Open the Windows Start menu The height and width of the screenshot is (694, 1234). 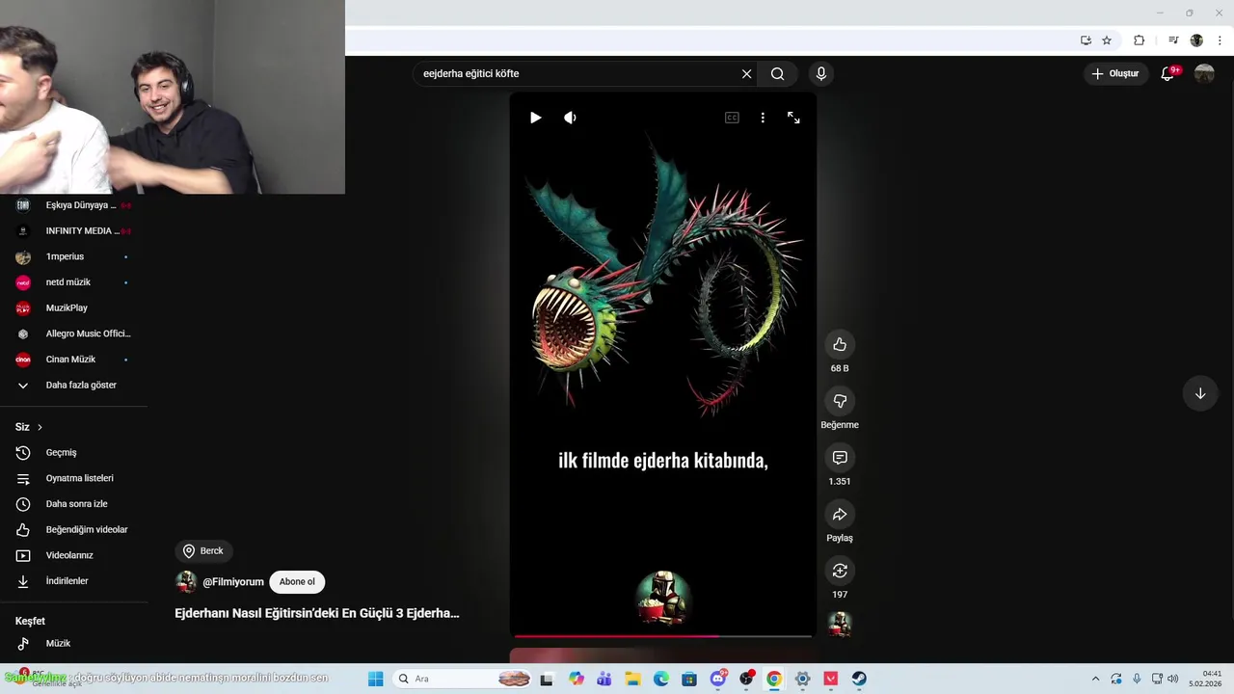(x=376, y=679)
